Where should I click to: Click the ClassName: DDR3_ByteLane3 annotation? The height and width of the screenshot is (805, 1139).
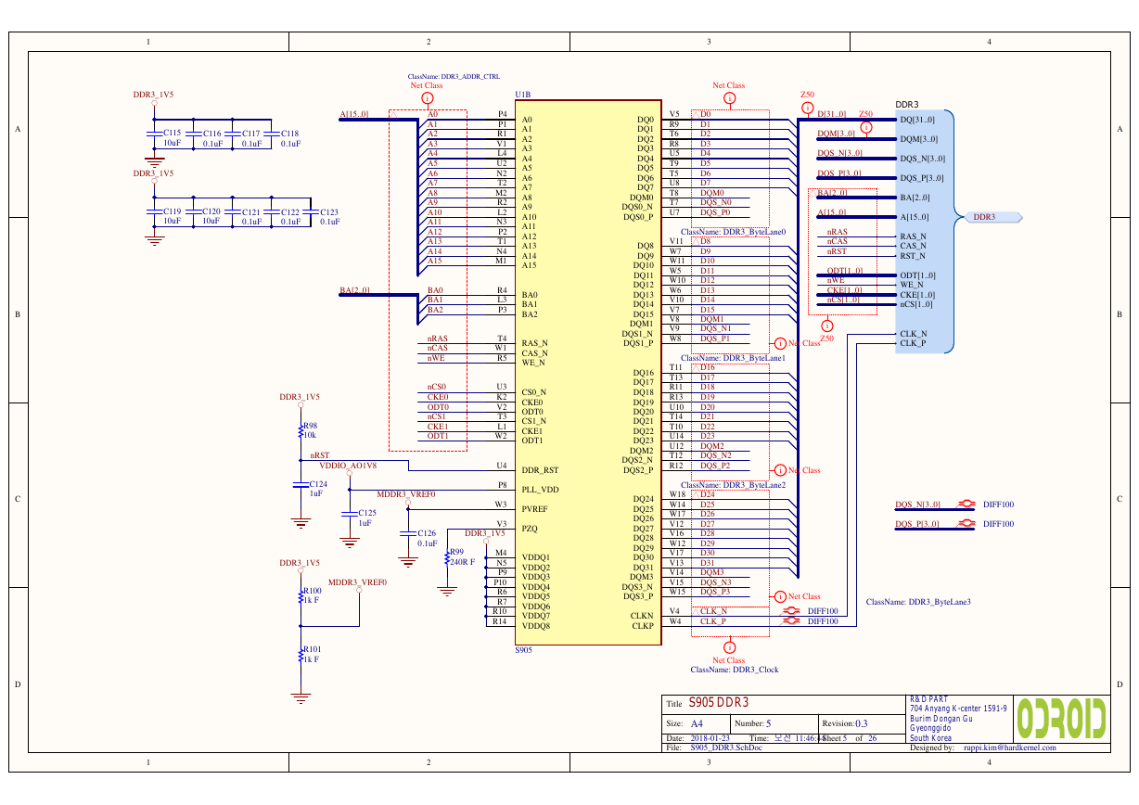coord(918,602)
